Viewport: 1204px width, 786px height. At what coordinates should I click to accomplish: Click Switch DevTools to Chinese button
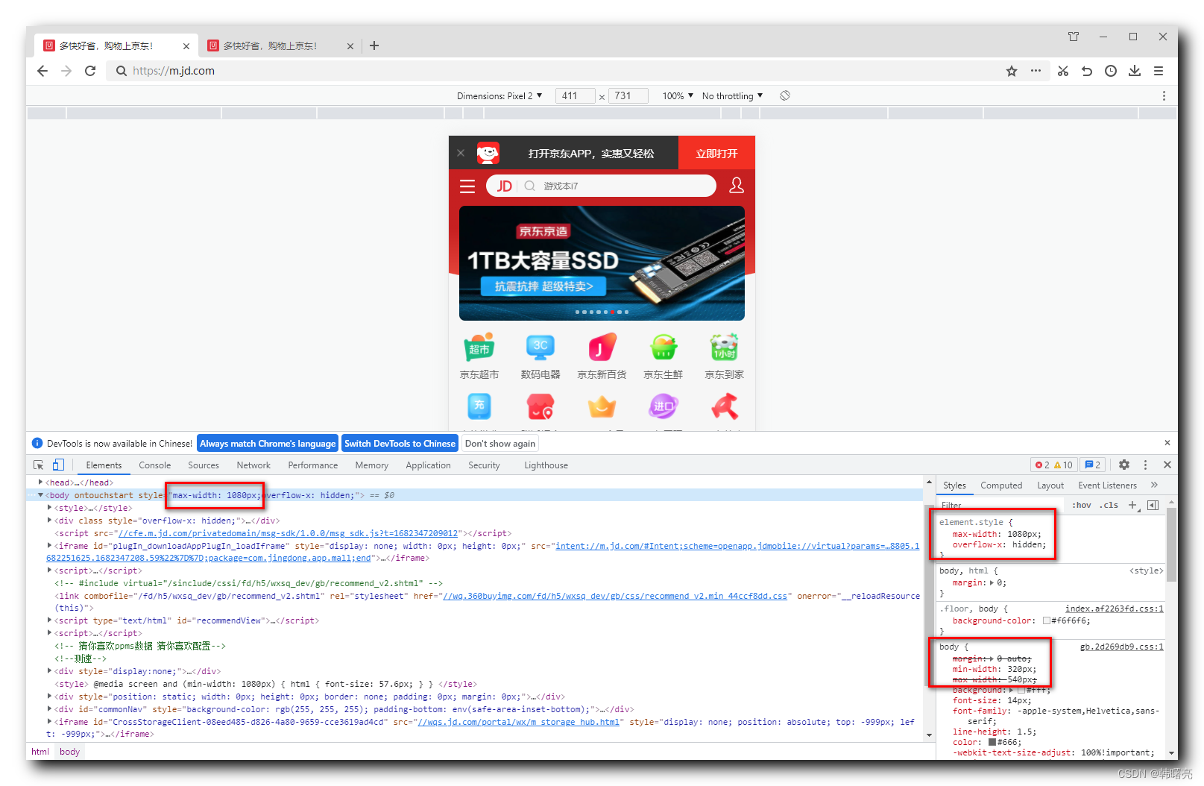(x=400, y=443)
